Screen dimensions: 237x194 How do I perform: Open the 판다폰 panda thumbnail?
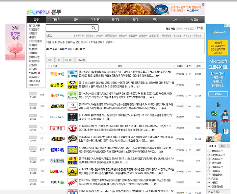point(72,85)
